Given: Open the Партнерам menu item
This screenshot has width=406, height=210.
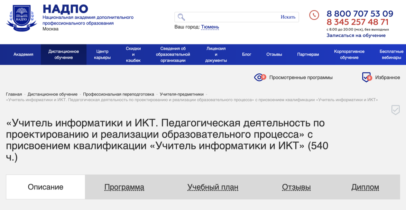Looking at the screenshot, I should [x=308, y=54].
